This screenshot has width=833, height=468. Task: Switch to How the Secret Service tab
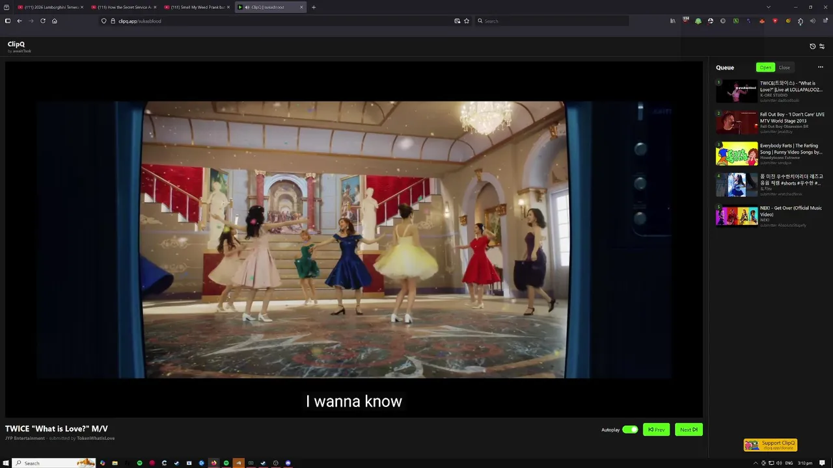pyautogui.click(x=124, y=7)
